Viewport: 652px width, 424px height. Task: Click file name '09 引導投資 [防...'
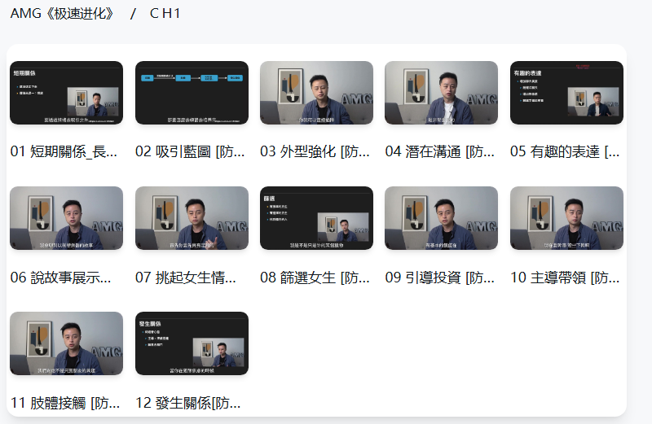tap(440, 278)
